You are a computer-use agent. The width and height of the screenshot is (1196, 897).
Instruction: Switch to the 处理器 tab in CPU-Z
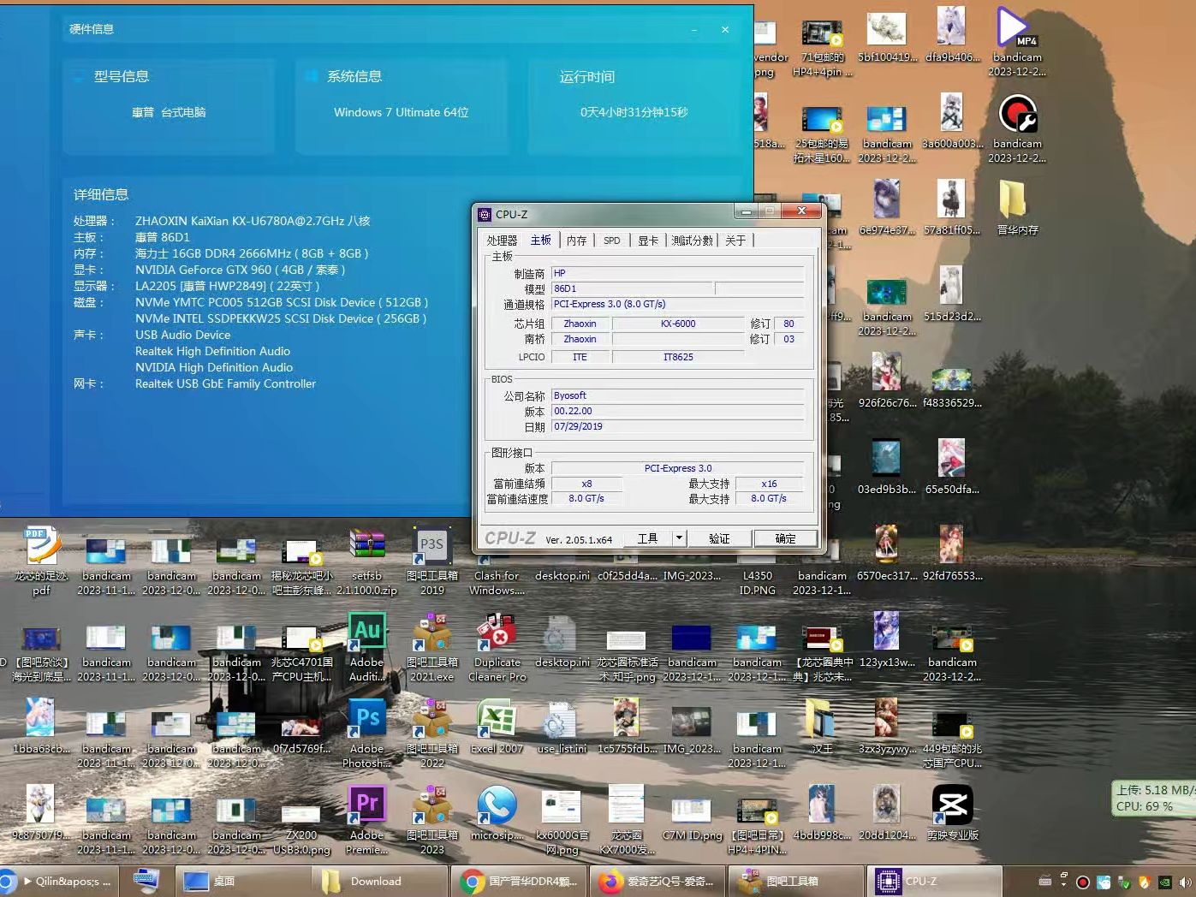click(502, 241)
